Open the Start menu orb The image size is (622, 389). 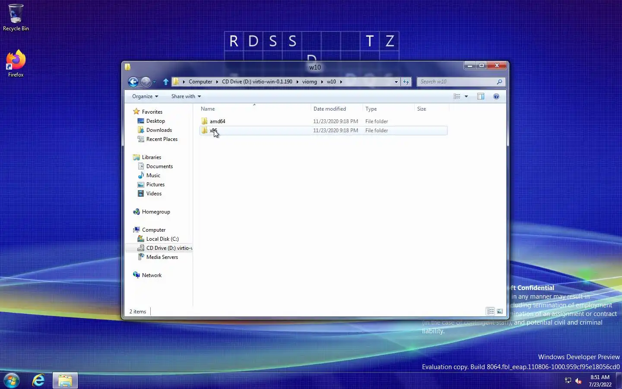click(12, 380)
